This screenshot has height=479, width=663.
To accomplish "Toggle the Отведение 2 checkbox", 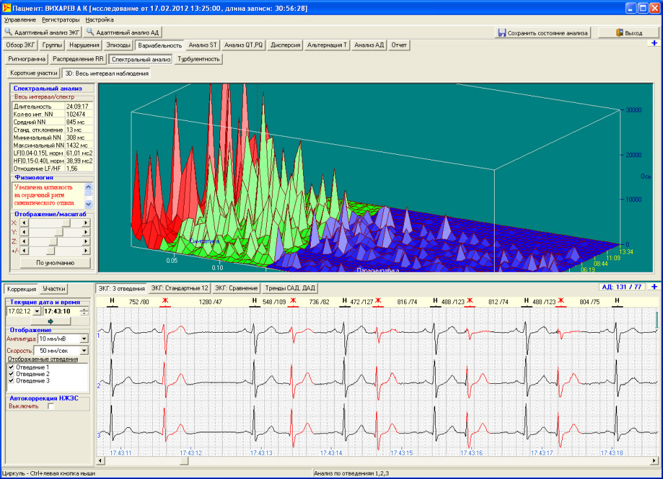I will [x=12, y=374].
